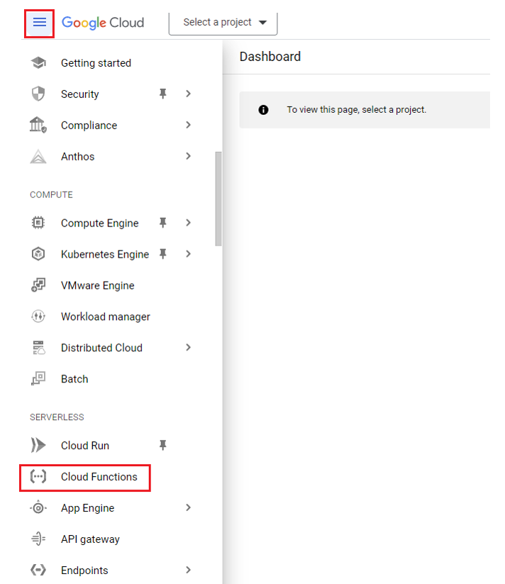
Task: Go to the Google Cloud logo home
Action: 103,23
